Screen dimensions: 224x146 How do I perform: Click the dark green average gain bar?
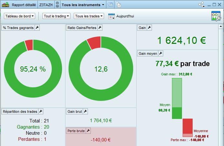click(x=177, y=113)
